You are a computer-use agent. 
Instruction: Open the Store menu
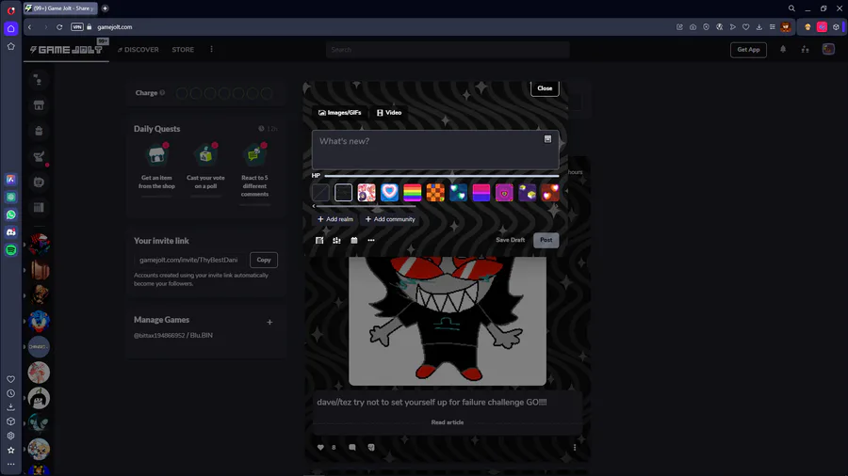pyautogui.click(x=183, y=50)
